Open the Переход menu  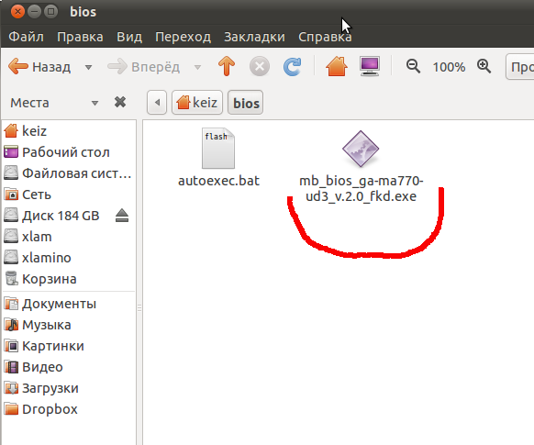click(183, 37)
